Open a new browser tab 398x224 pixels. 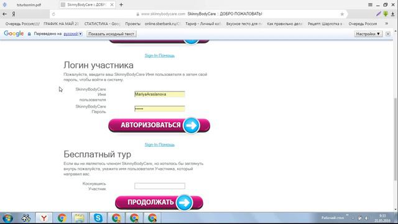pyautogui.click(x=121, y=5)
